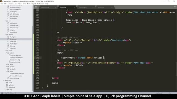The height and width of the screenshot is (99, 177).
Task: Toggle sidebar via status bar panel icon
Action: coord(2,93)
